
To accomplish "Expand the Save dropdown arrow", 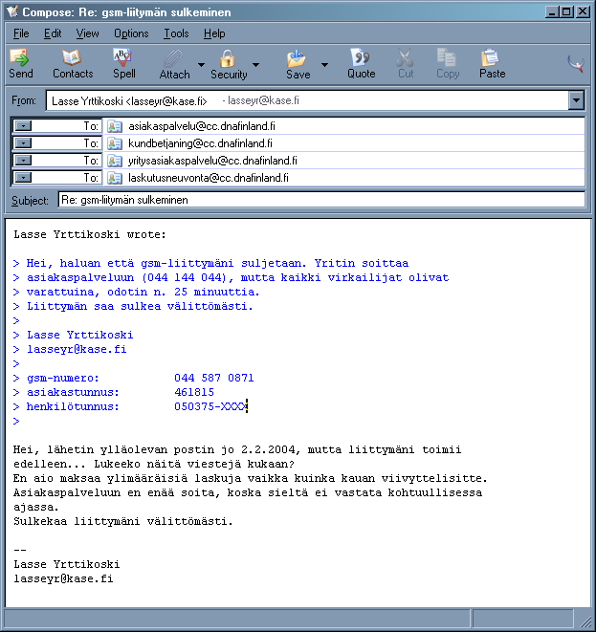I will pyautogui.click(x=324, y=64).
